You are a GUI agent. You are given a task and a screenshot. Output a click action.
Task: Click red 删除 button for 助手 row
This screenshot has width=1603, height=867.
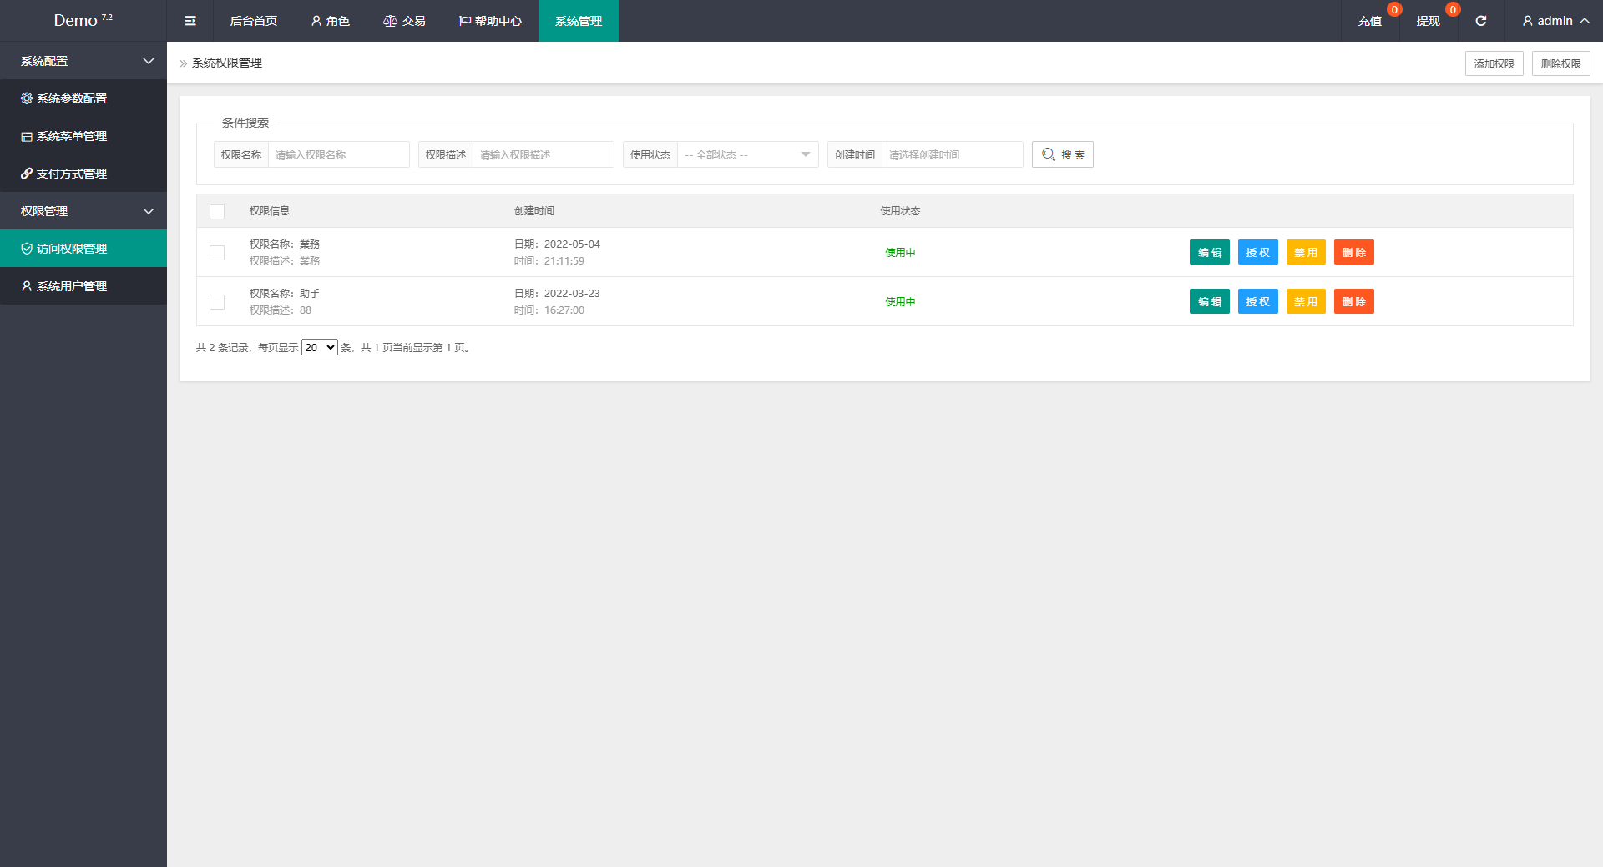(1353, 302)
